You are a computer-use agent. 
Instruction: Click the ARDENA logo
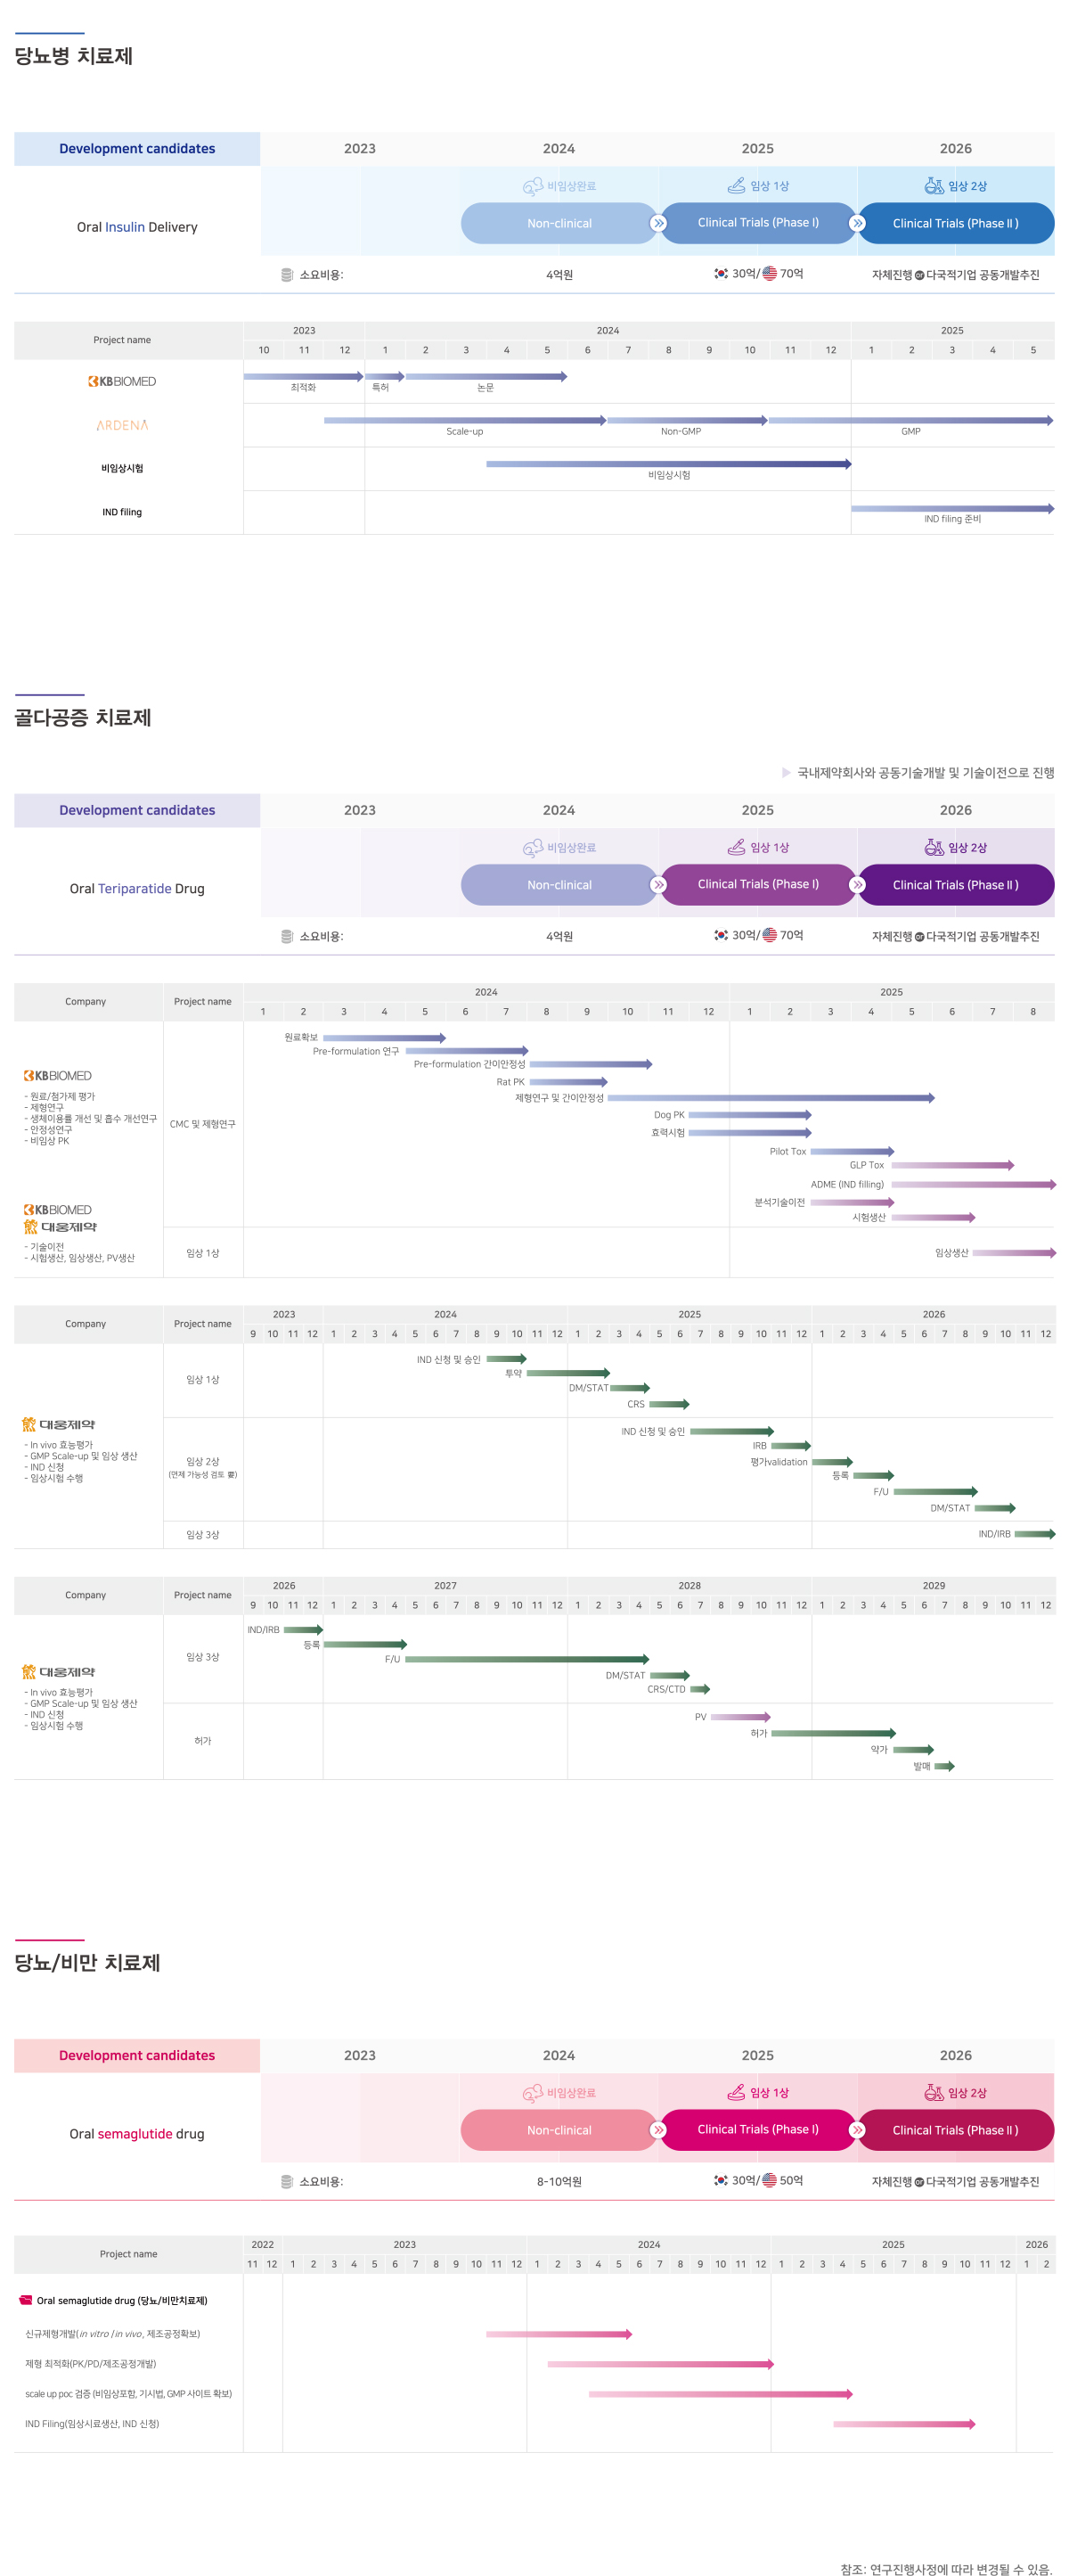click(x=122, y=425)
